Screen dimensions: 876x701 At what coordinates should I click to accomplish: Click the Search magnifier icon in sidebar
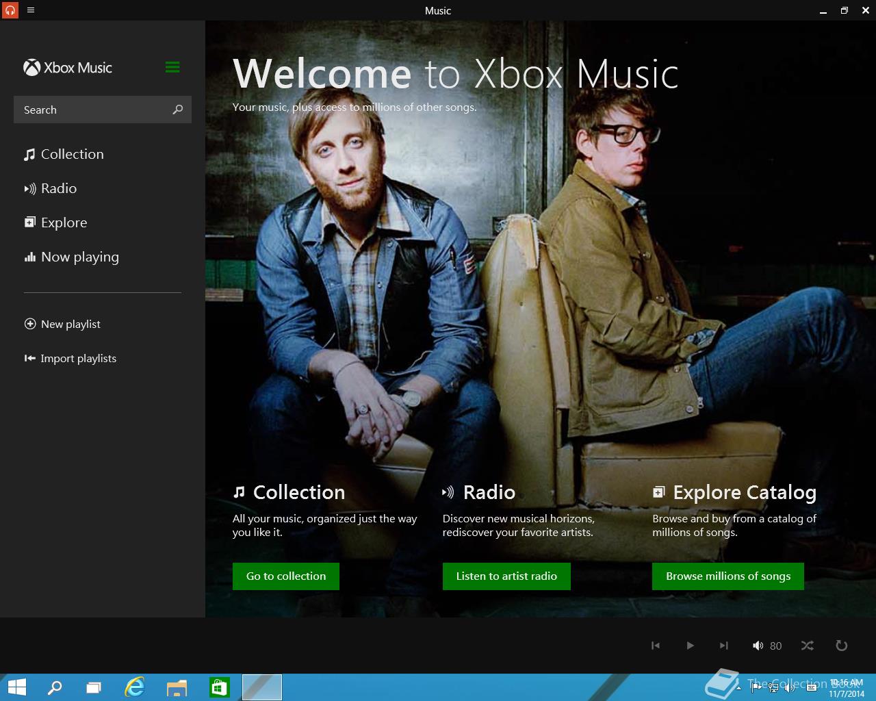(x=178, y=110)
